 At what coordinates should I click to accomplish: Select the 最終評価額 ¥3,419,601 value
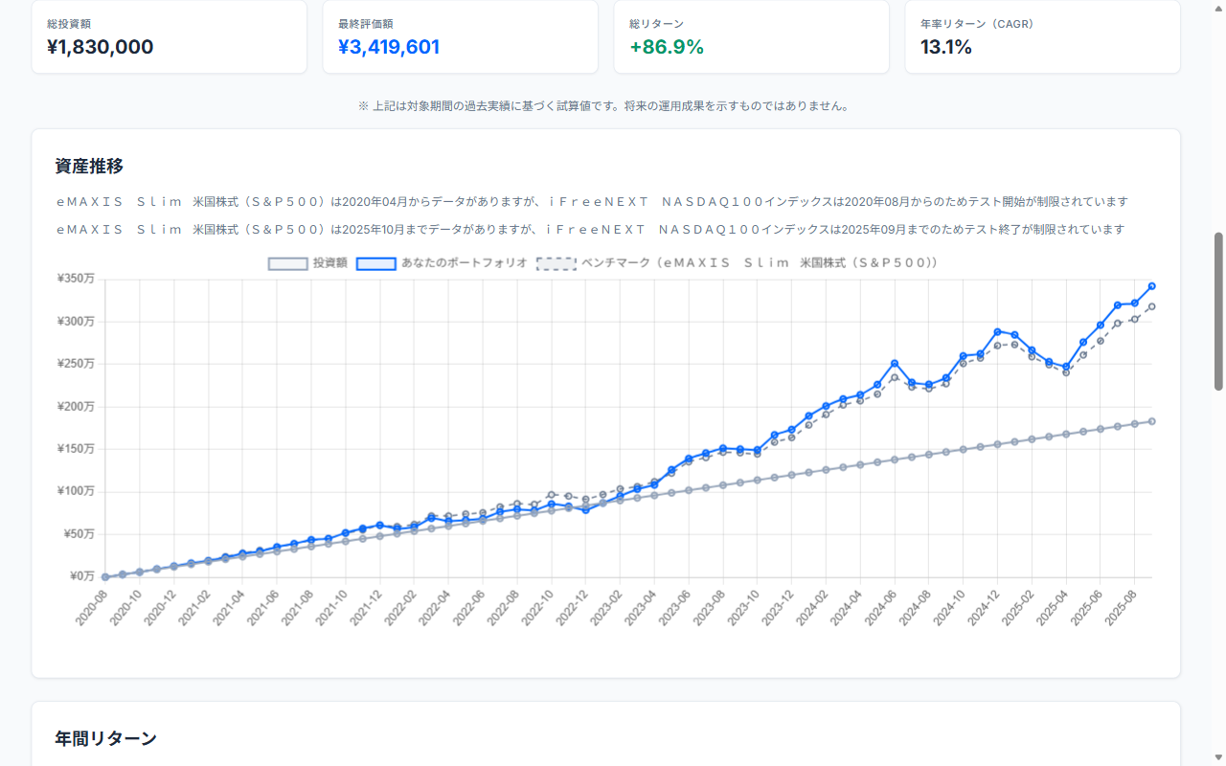point(389,47)
